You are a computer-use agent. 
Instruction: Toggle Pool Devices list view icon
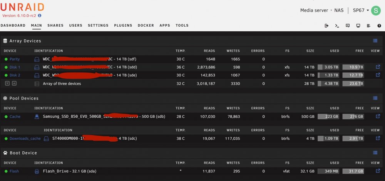click(x=375, y=98)
